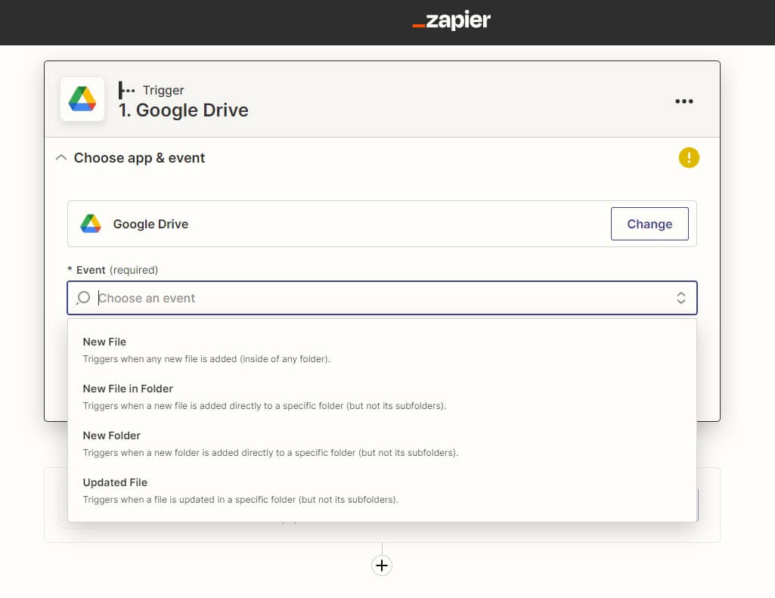Viewport: 775px width, 598px height.
Task: Click the Change app button
Action: [x=649, y=224]
